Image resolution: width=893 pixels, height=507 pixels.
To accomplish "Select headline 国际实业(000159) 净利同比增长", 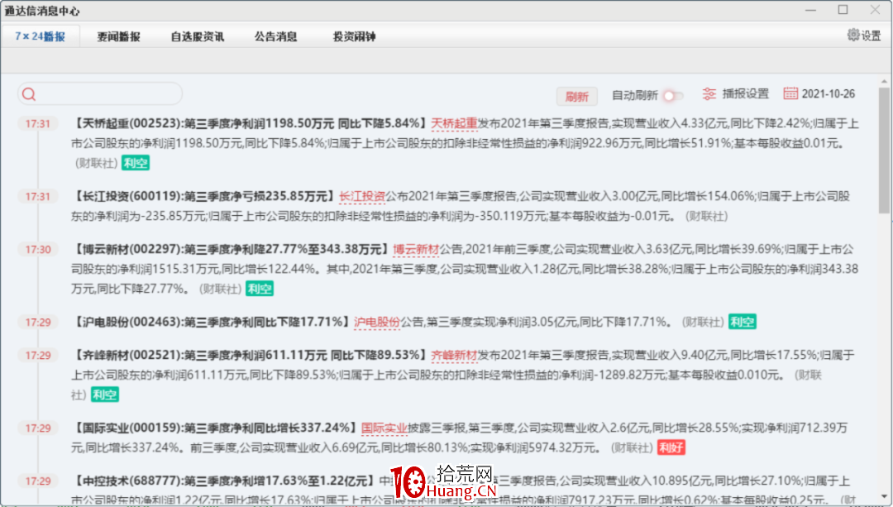I will pyautogui.click(x=215, y=428).
